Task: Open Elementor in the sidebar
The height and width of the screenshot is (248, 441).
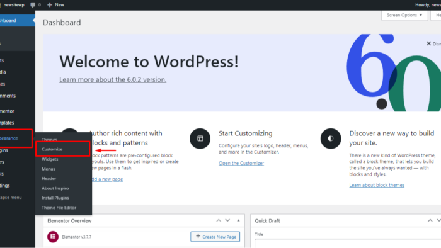Action: 18,111
